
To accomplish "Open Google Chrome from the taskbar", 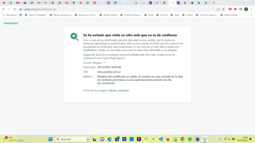I will tap(183, 139).
